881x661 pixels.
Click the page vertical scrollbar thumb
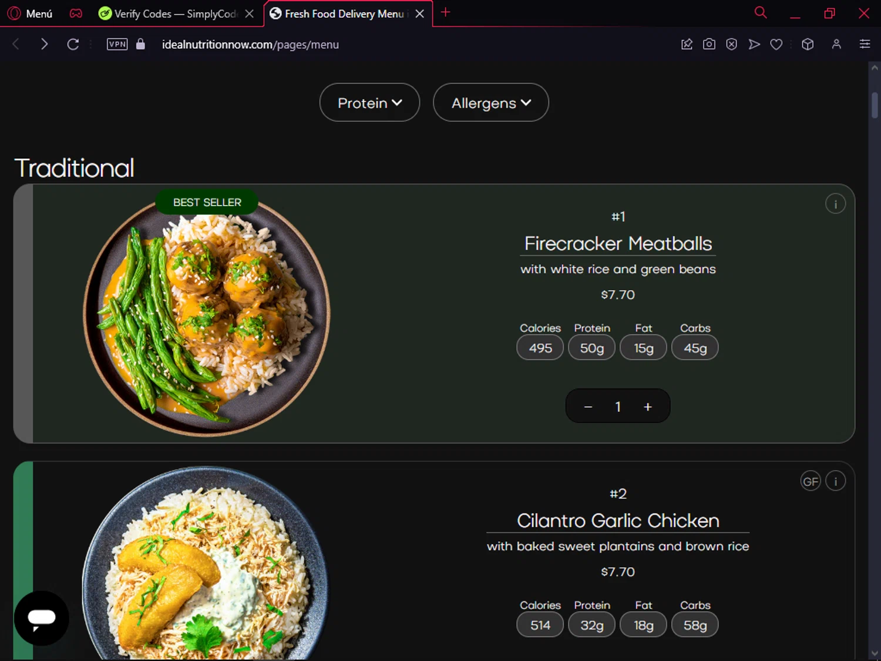(875, 106)
